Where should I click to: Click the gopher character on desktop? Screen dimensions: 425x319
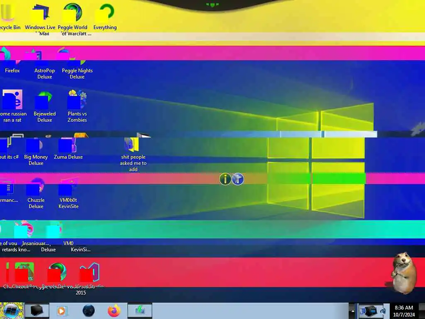(x=403, y=272)
